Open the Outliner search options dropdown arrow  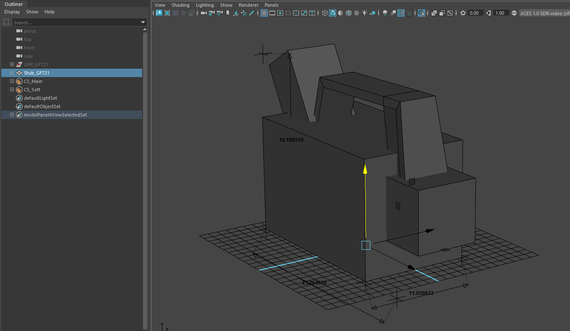pos(143,22)
